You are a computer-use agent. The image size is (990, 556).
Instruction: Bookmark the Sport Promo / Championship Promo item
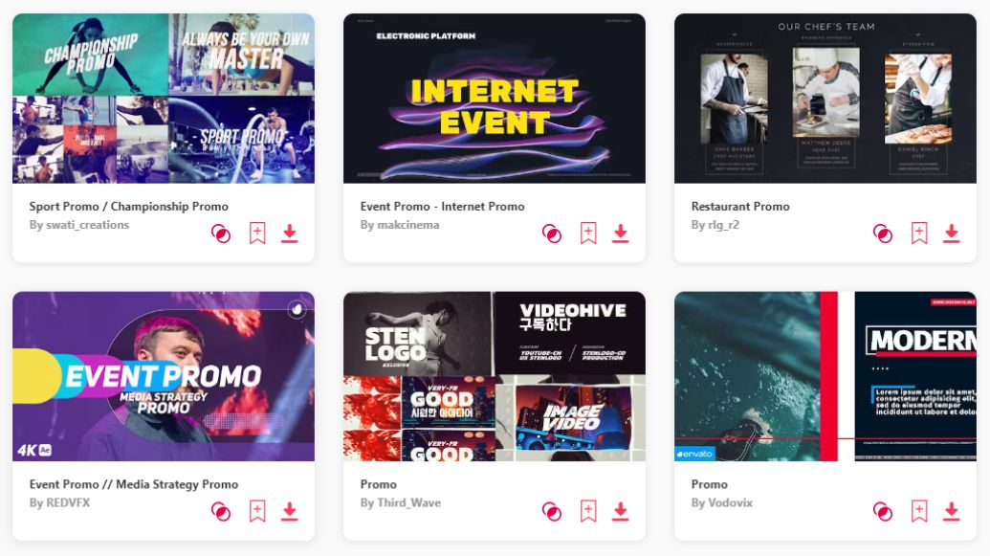click(x=257, y=234)
